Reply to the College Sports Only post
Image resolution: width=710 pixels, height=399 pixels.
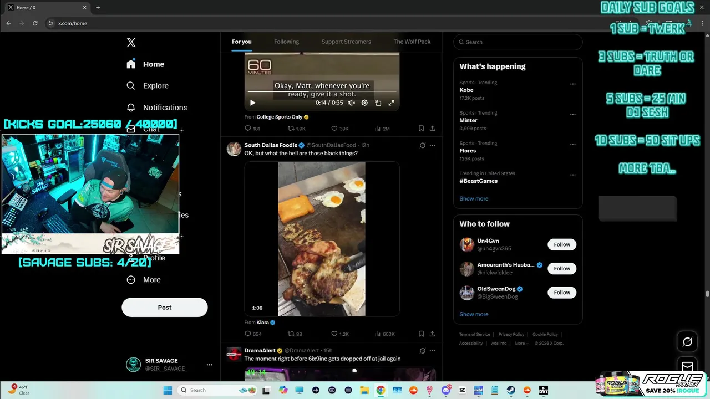(252, 129)
